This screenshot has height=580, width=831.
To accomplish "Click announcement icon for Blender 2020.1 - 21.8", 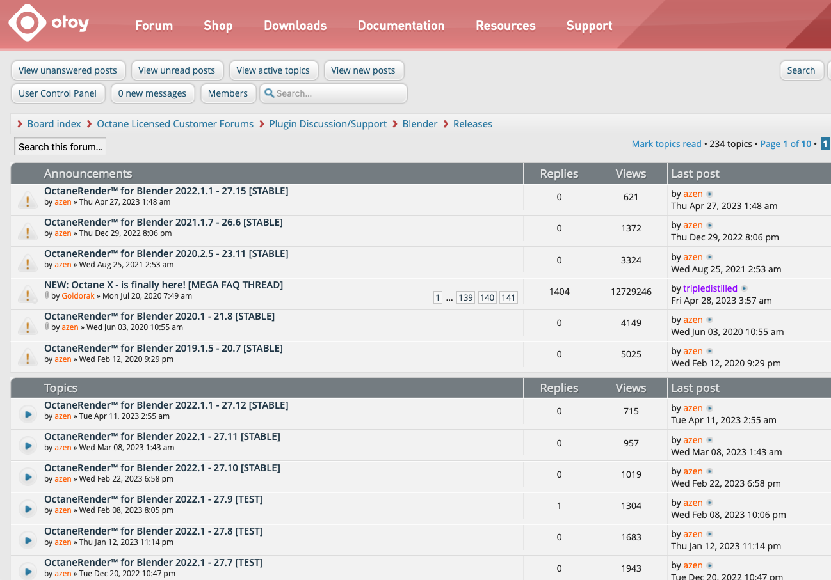I will pos(27,325).
